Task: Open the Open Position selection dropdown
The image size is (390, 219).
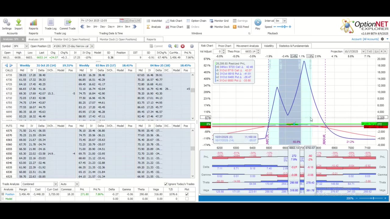Action: click(x=92, y=46)
